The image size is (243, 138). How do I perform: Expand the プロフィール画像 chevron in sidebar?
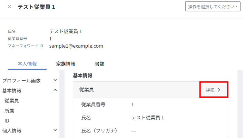pos(55,80)
